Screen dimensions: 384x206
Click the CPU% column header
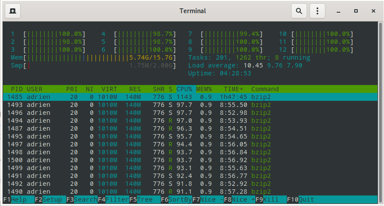tap(184, 89)
